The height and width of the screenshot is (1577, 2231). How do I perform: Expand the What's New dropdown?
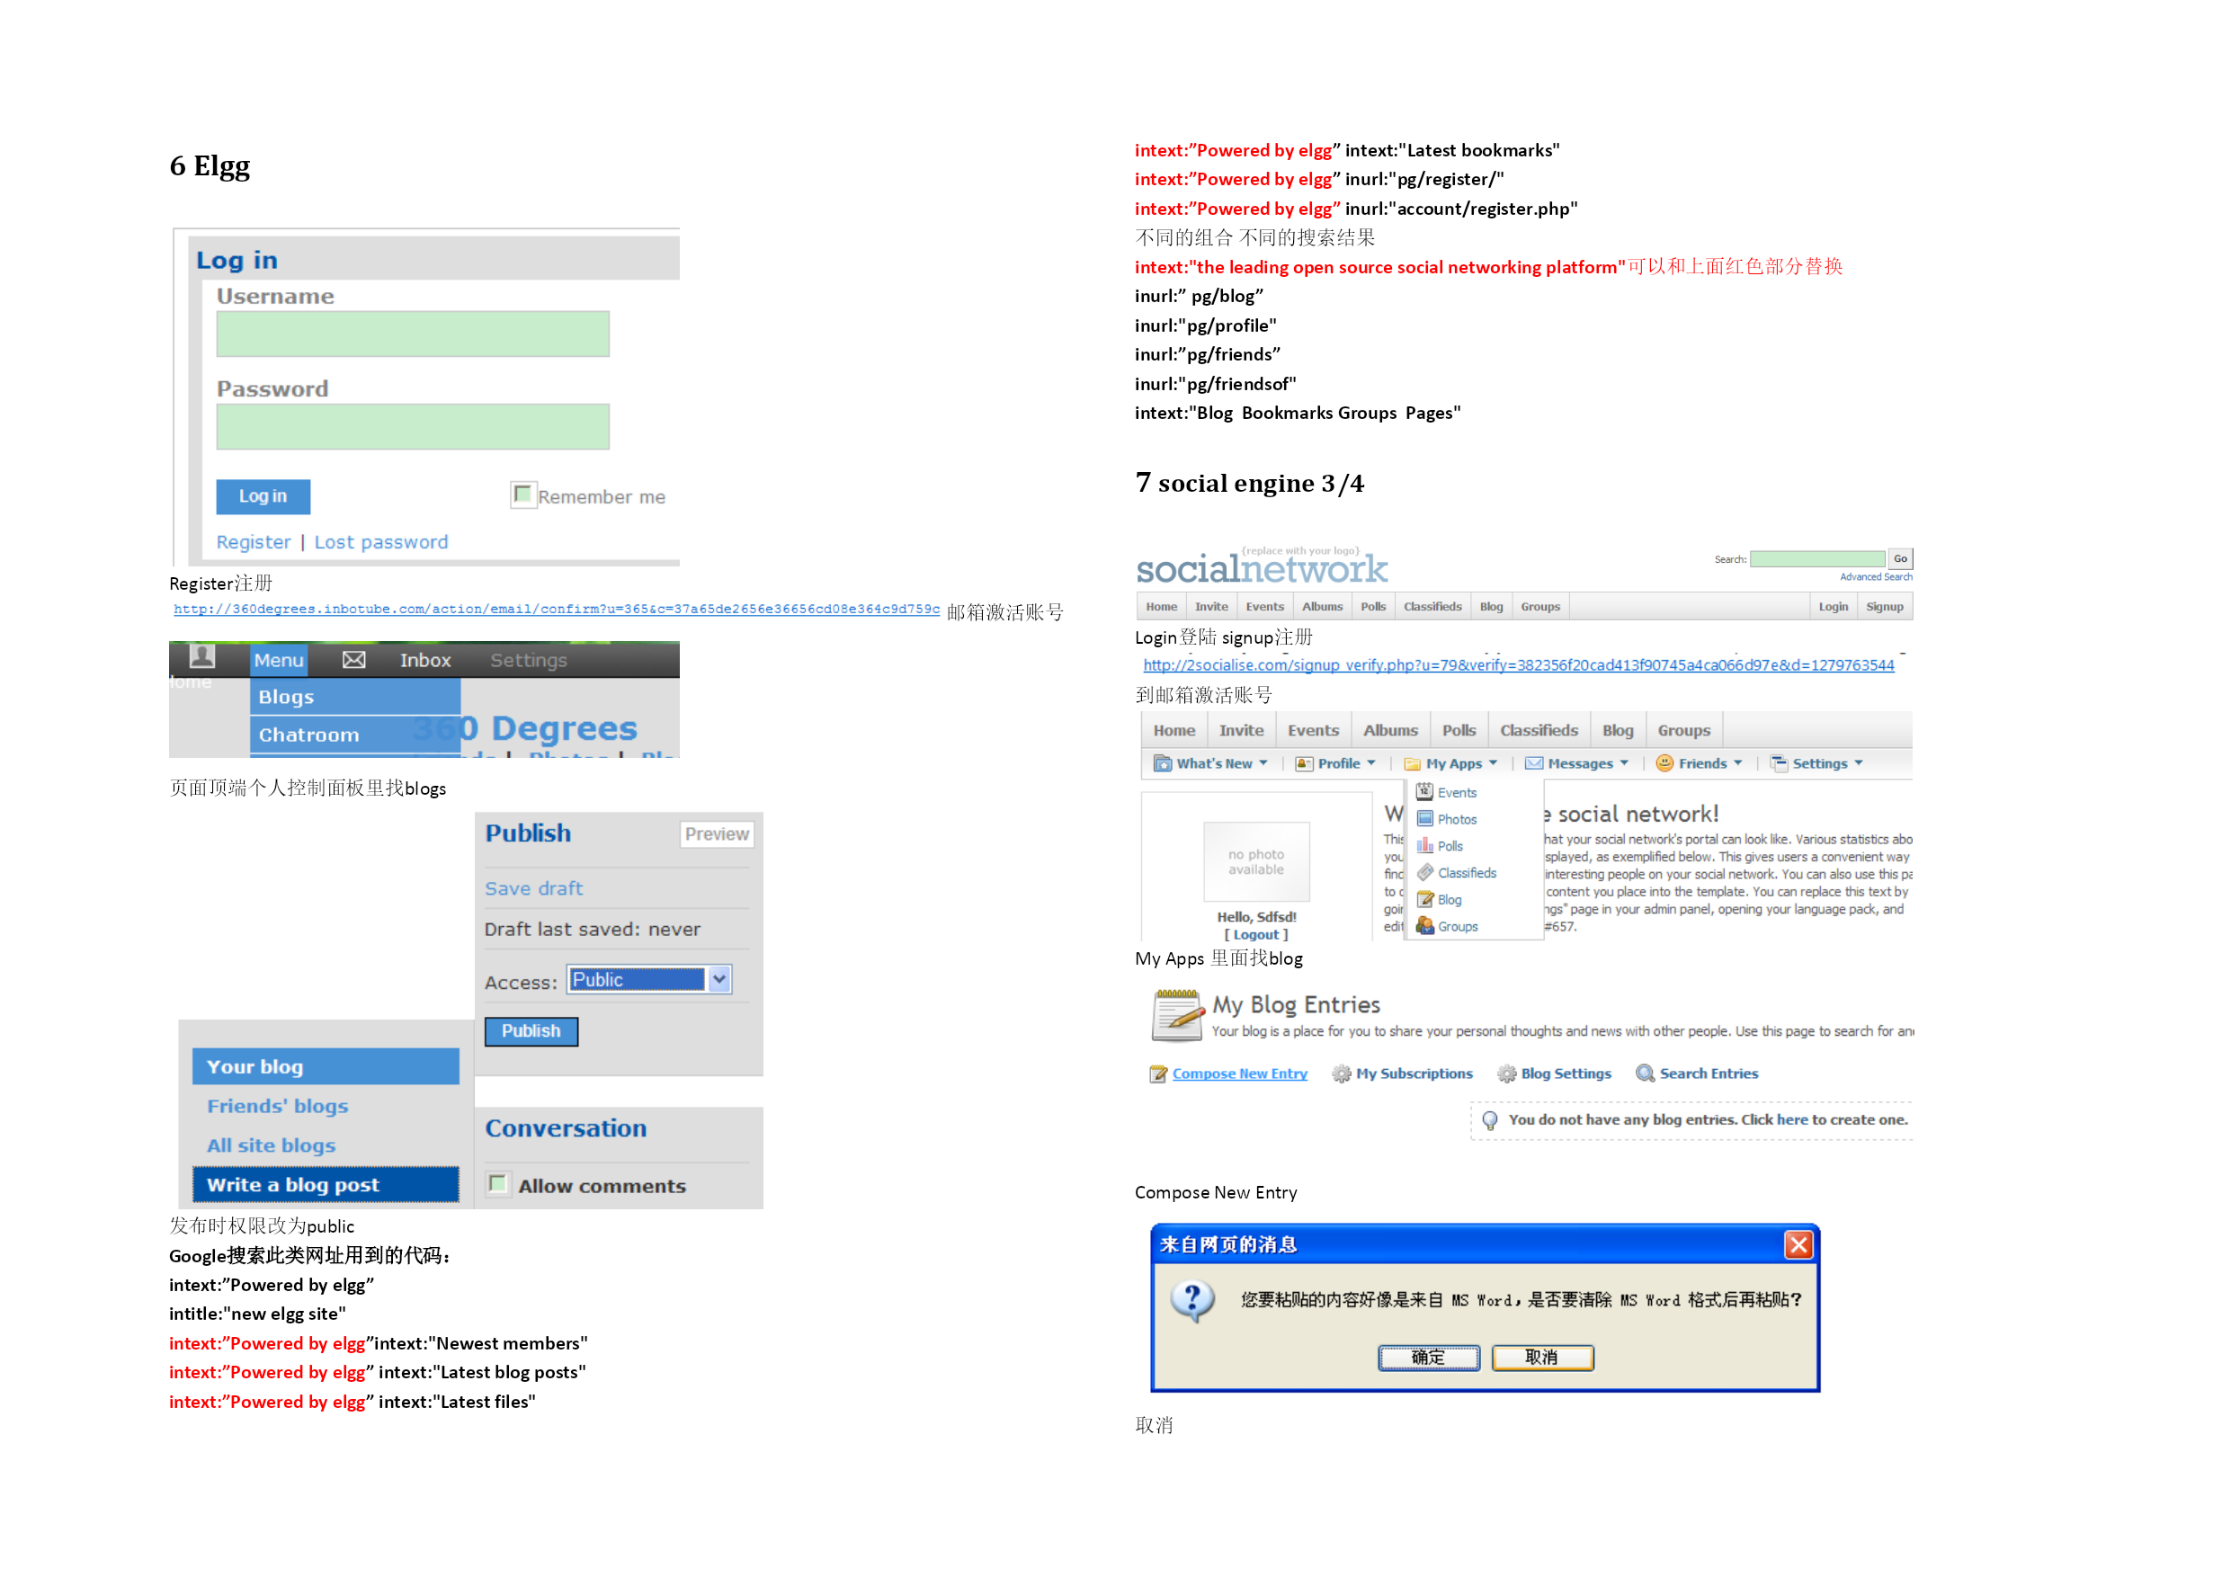click(1210, 763)
